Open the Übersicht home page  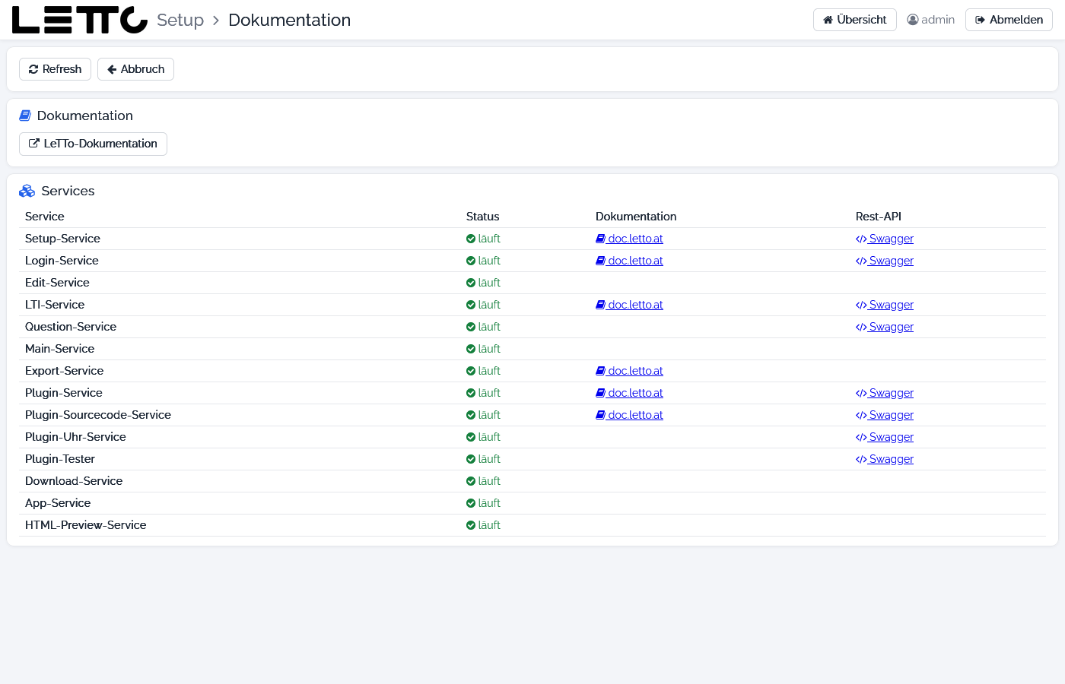pyautogui.click(x=854, y=20)
